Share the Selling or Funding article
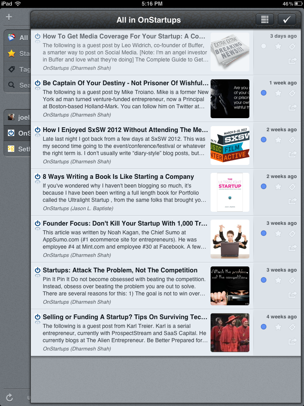304x406 pixels. [293, 341]
